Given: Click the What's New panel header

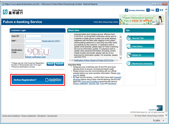Looking at the screenshot, I should (x=95, y=30).
